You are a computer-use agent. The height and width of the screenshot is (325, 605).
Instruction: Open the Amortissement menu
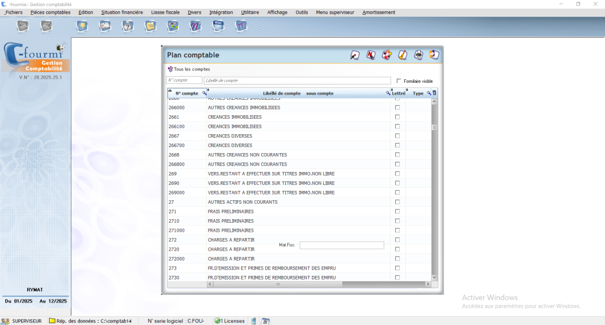(x=379, y=12)
